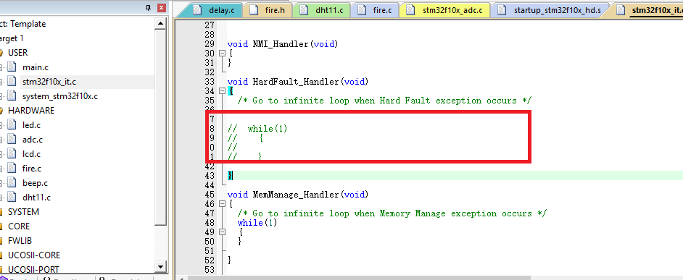
Task: Click the delay.c tab file icon
Action: pyautogui.click(x=197, y=10)
